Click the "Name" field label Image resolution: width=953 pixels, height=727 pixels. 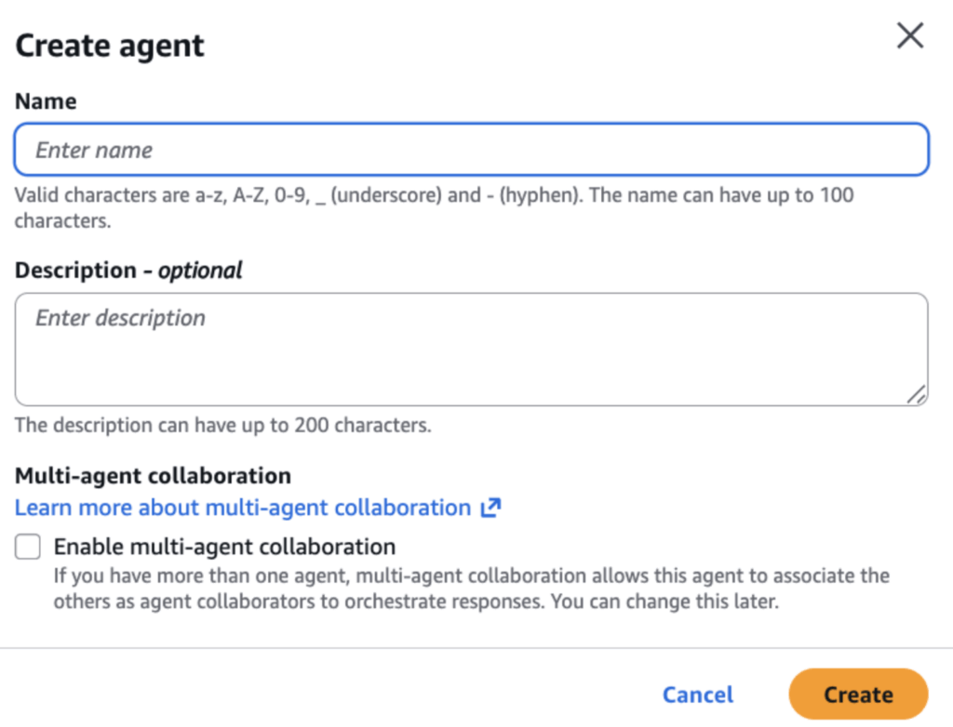pyautogui.click(x=46, y=101)
